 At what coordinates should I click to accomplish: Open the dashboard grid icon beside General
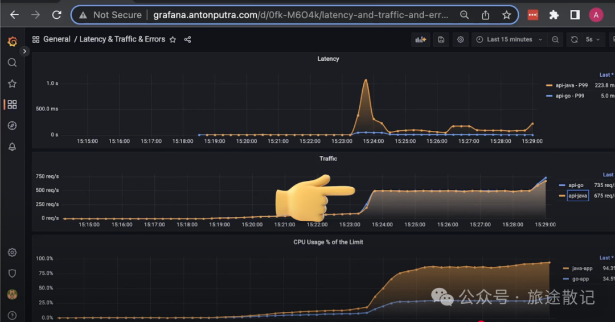point(36,39)
